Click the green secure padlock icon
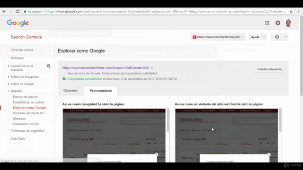Image resolution: width=303 pixels, height=170 pixels. 25,11
